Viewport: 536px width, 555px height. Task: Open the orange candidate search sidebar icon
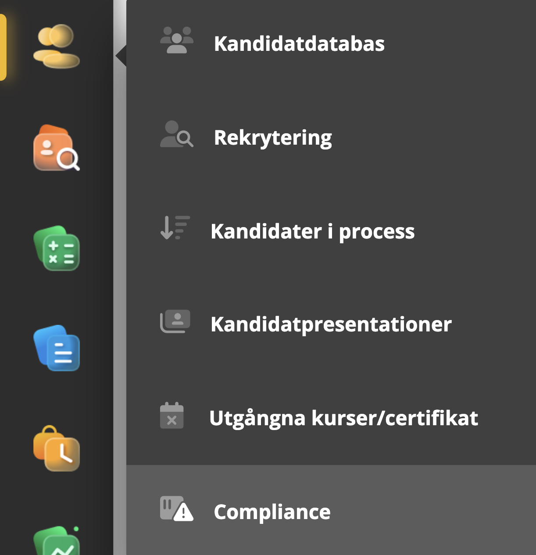[56, 148]
